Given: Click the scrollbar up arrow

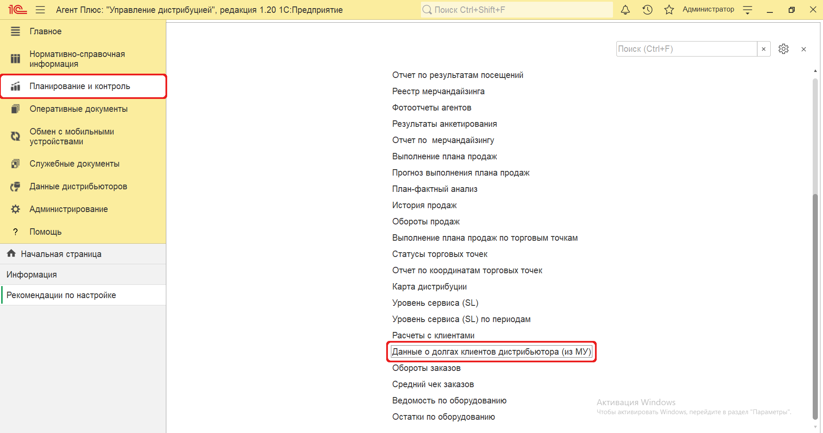Looking at the screenshot, I should 815,71.
